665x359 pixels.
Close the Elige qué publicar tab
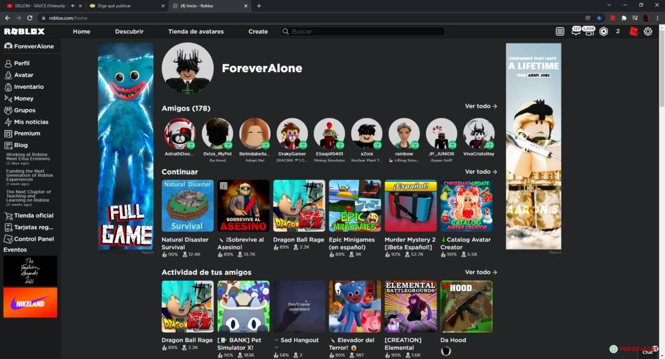pyautogui.click(x=163, y=6)
